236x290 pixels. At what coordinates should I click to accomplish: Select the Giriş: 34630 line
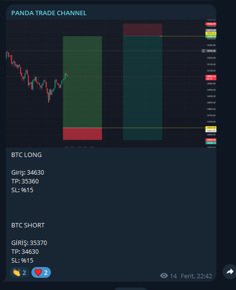28,173
